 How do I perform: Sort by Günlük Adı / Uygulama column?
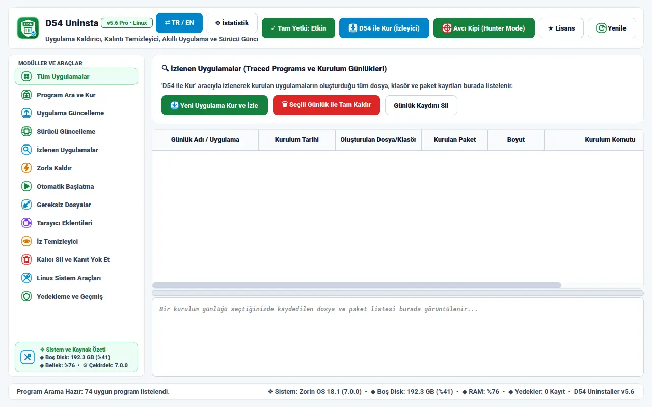(205, 139)
